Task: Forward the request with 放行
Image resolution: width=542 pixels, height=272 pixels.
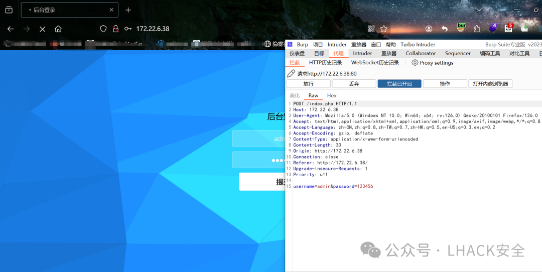Action: pyautogui.click(x=308, y=84)
